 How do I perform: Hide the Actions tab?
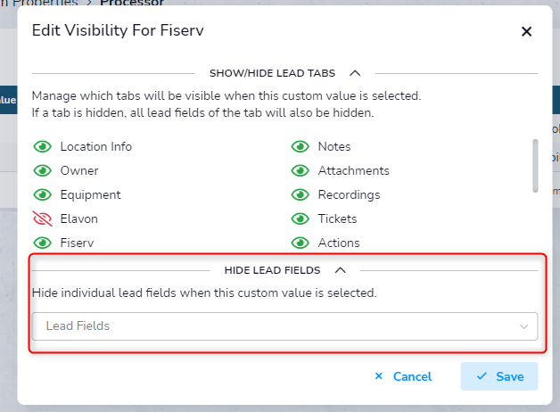[300, 243]
